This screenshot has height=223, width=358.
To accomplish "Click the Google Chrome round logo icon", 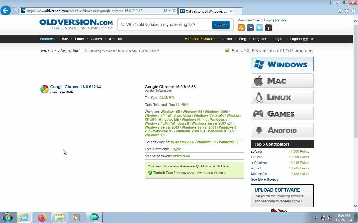I will point(44,89).
